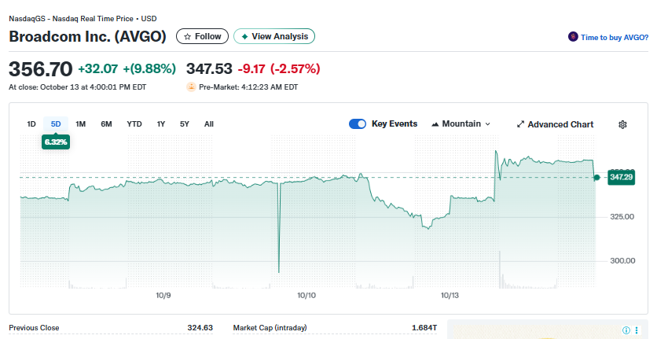Show the 5Y price history
This screenshot has height=339, width=657.
[x=185, y=123]
